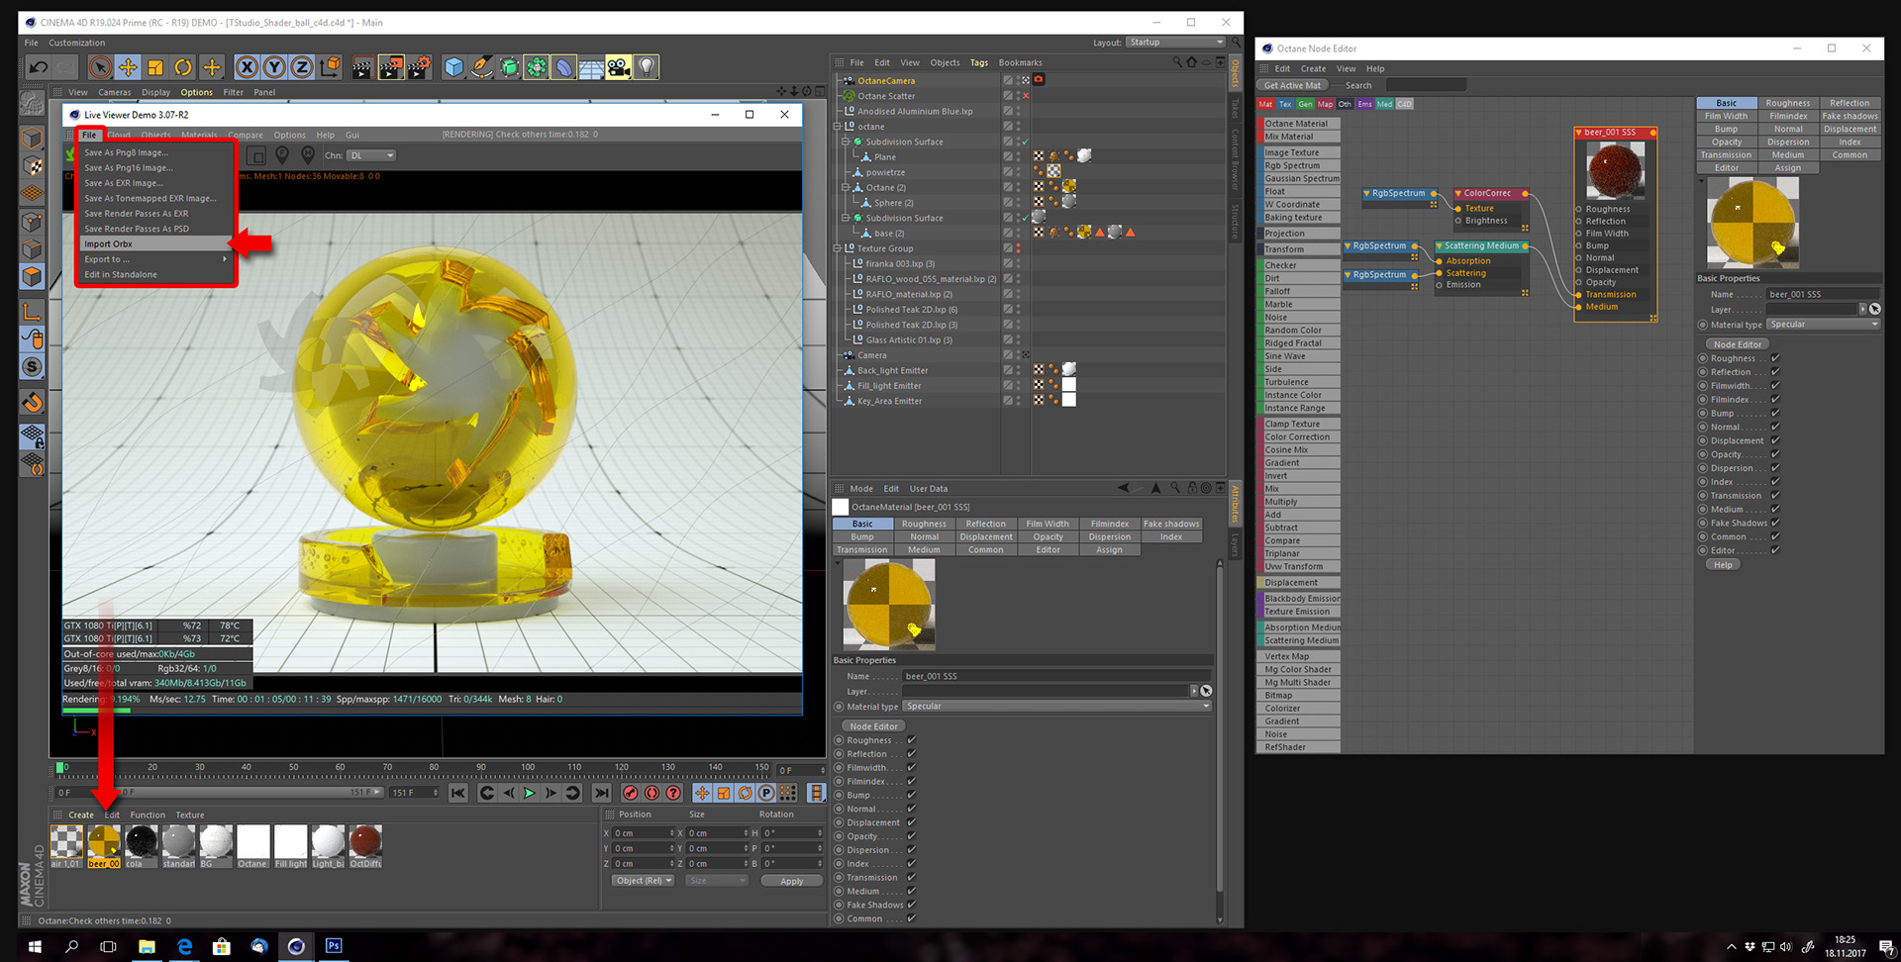Viewport: 1901px width, 962px height.
Task: Toggle the Z axis lock
Action: pyautogui.click(x=302, y=67)
